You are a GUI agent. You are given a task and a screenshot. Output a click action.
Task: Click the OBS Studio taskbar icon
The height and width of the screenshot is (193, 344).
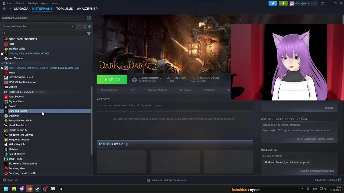coord(45,189)
